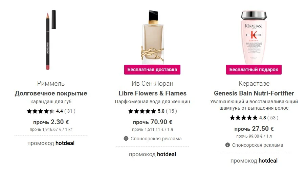Select the Ив Сен-Лоран brand name
The image size is (306, 171).
152,83
